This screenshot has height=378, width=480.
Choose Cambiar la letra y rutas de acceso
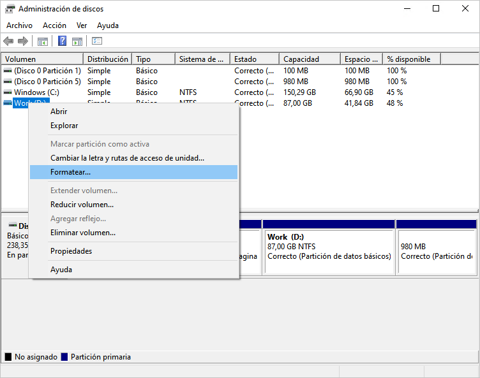(127, 158)
